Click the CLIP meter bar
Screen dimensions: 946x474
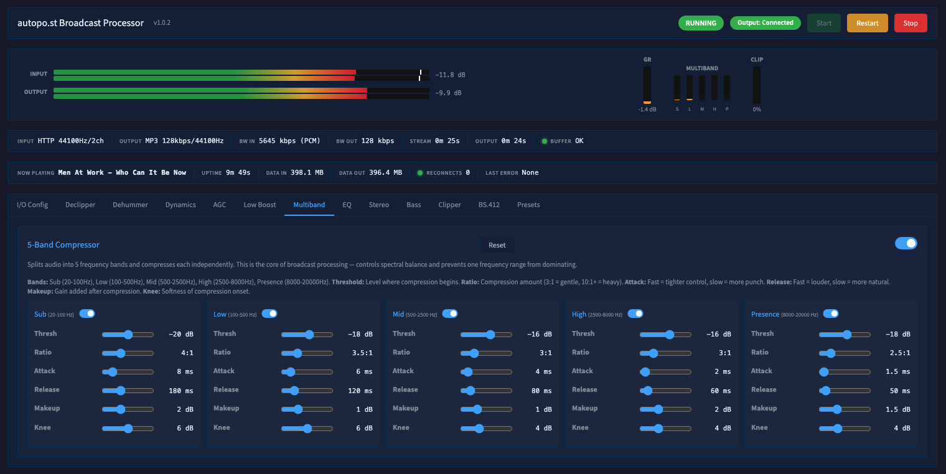pos(757,85)
